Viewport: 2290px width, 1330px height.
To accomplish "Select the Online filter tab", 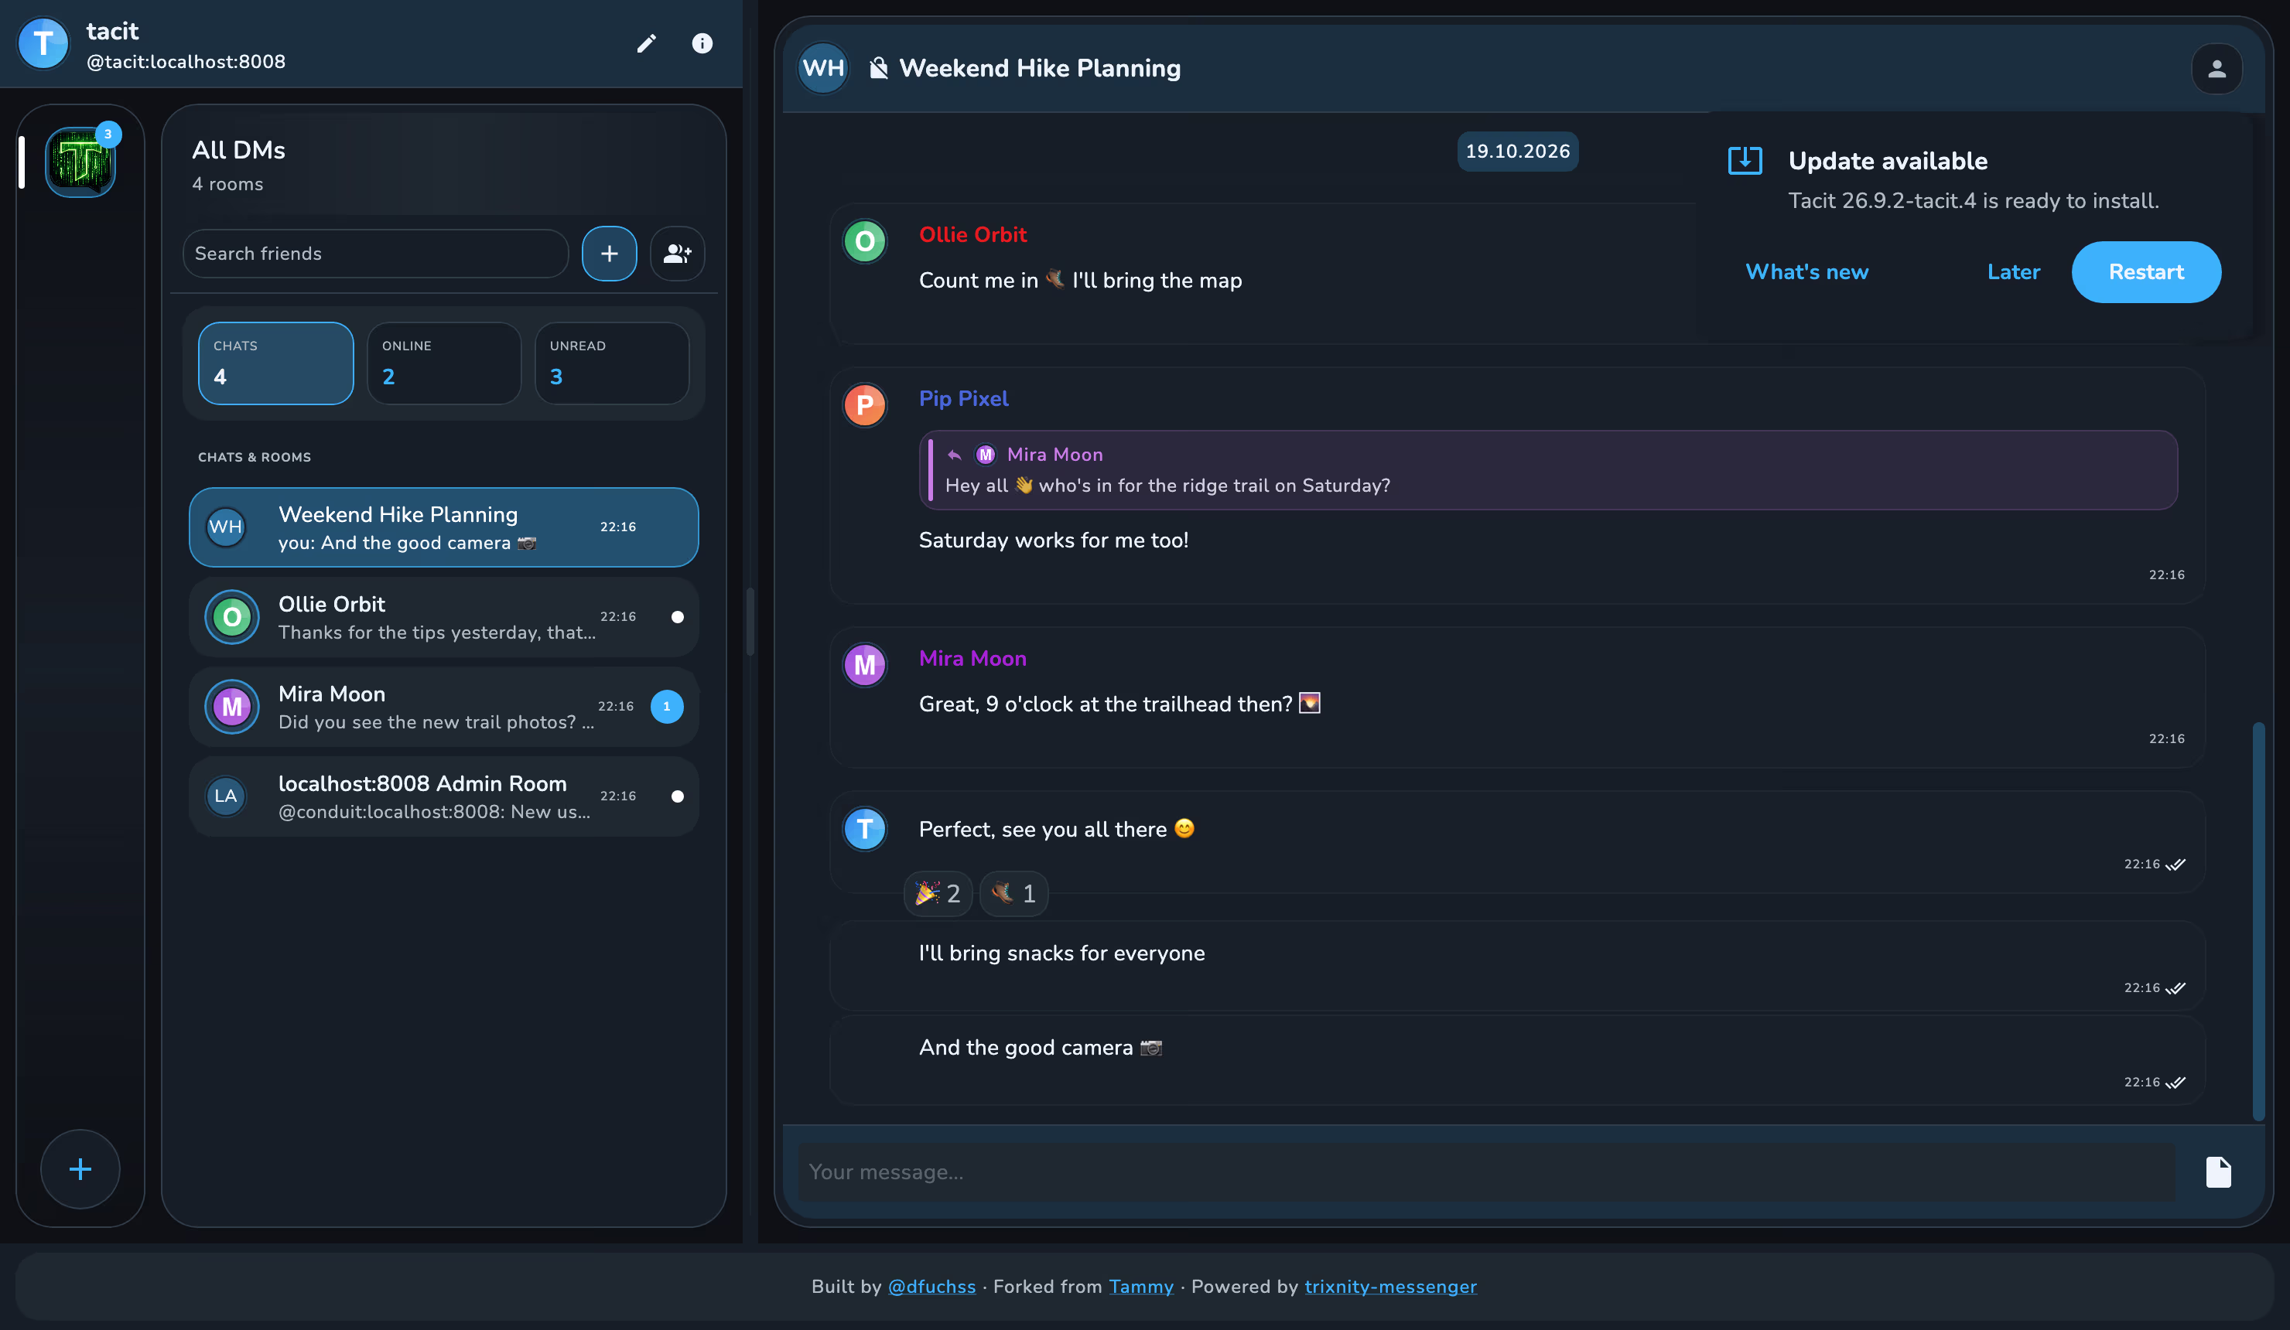I will 443,363.
